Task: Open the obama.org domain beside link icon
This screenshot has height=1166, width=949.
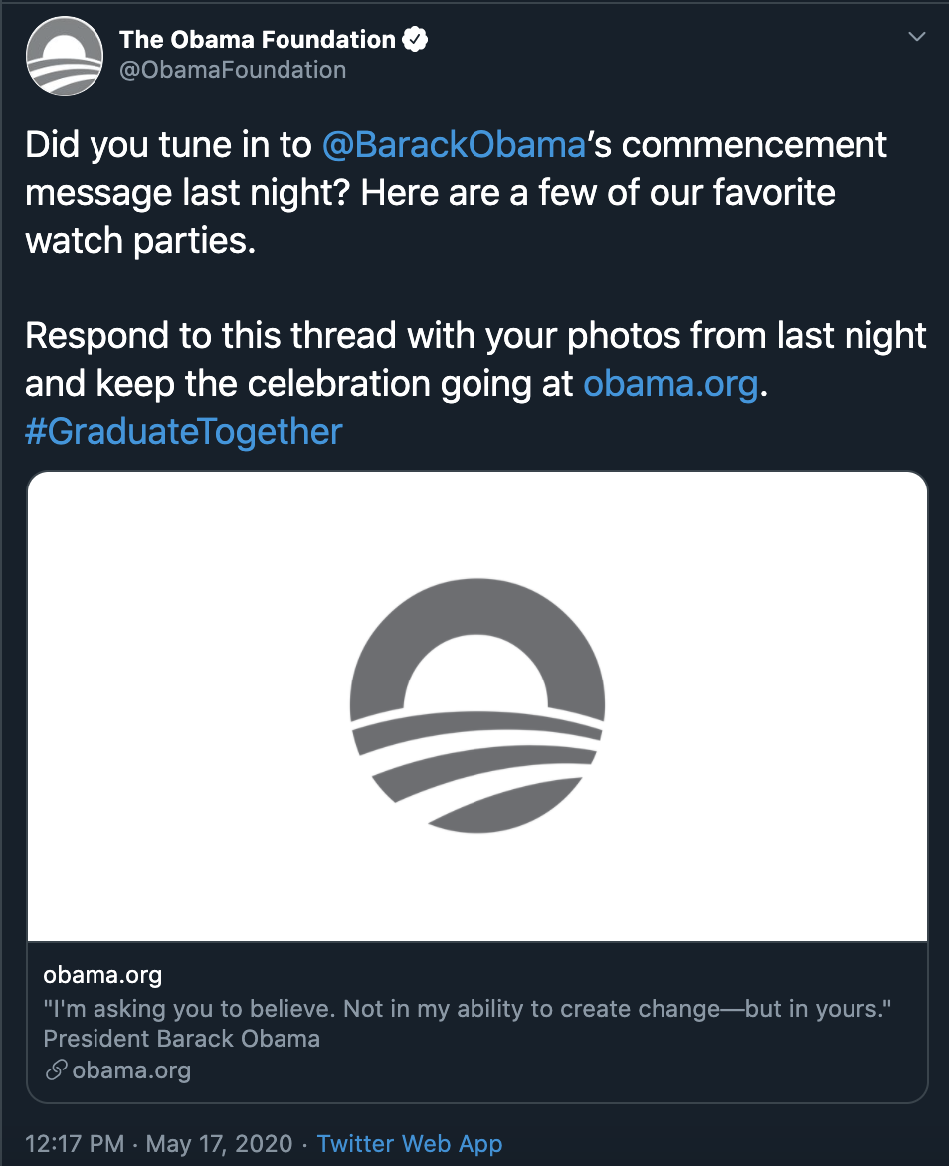Action: click(131, 1070)
